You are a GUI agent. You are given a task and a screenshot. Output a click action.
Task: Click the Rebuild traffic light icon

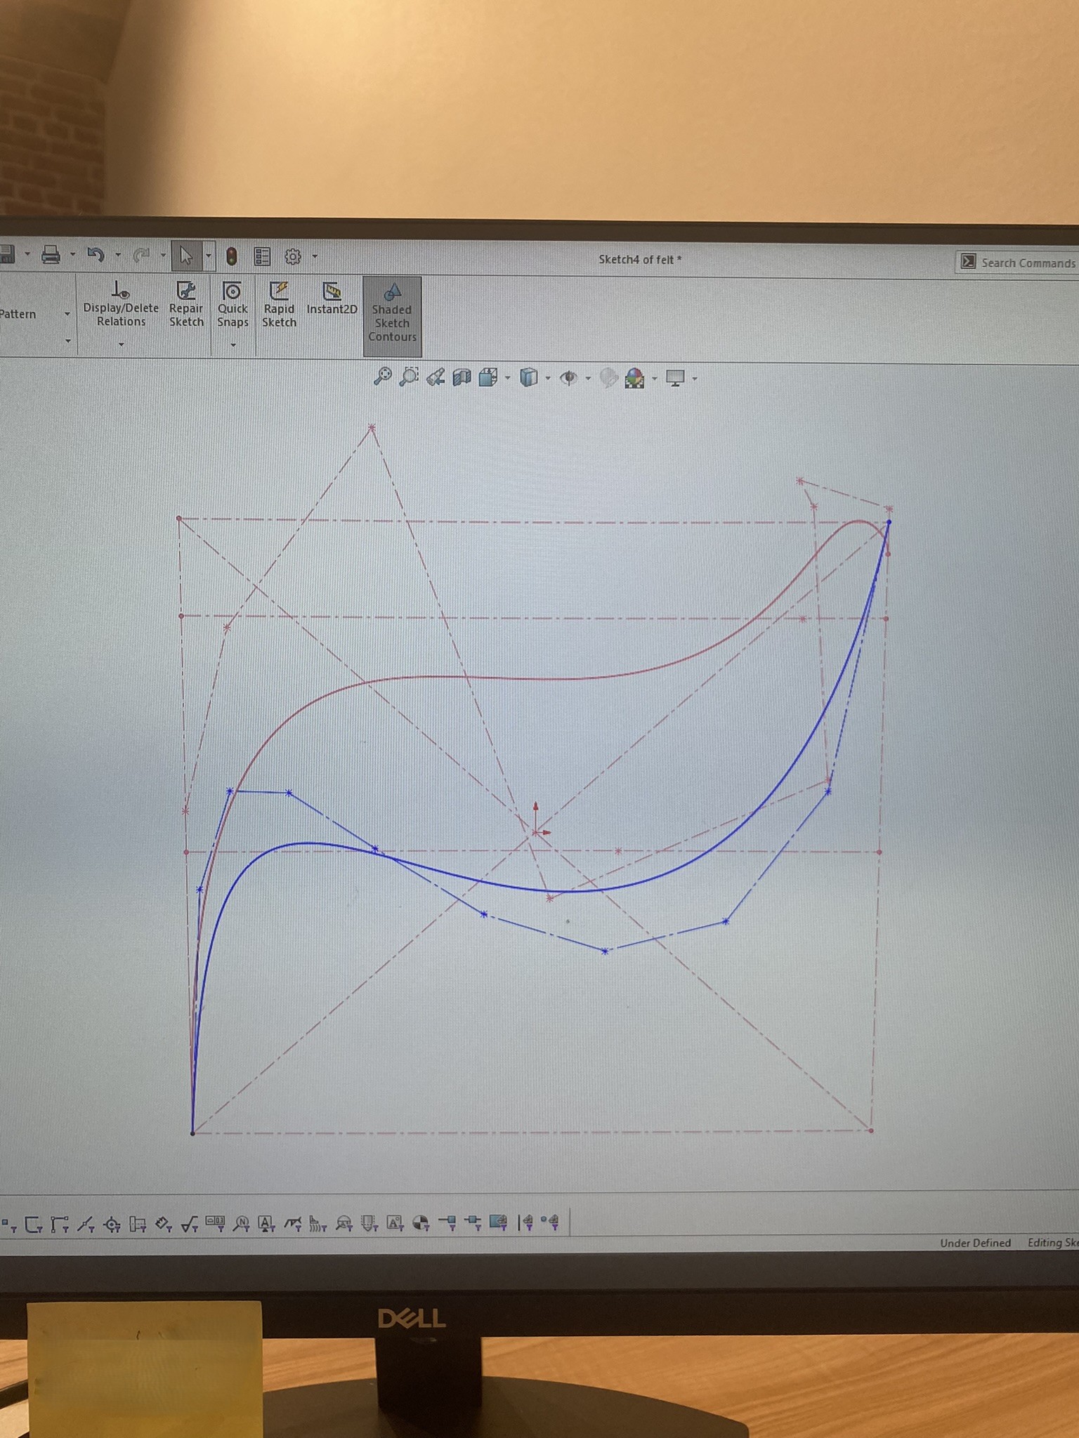pyautogui.click(x=231, y=256)
